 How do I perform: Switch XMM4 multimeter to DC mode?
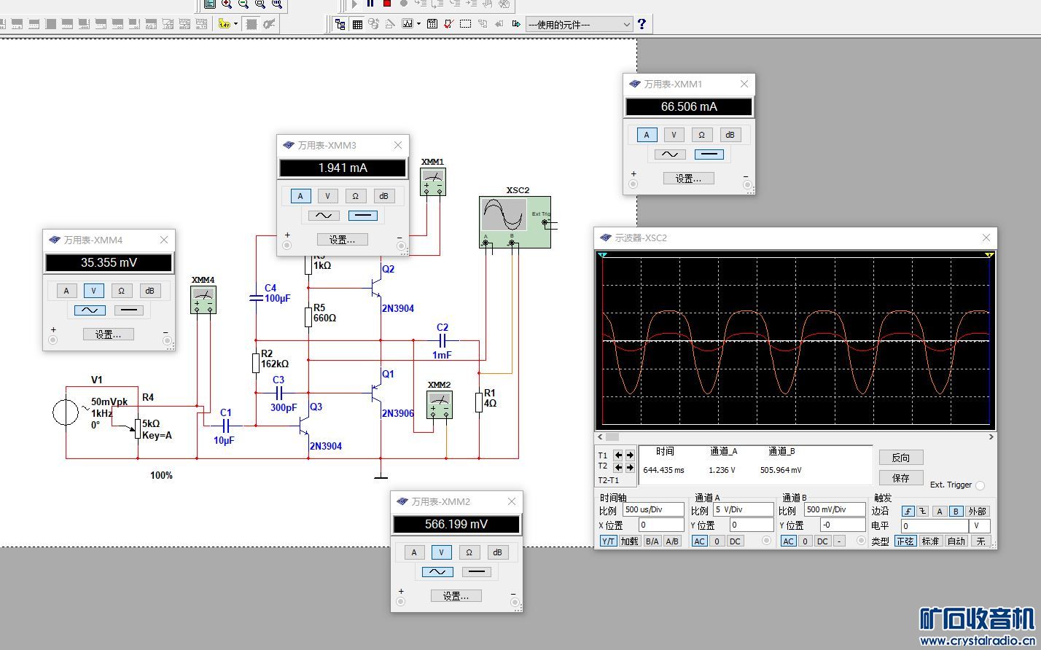128,310
